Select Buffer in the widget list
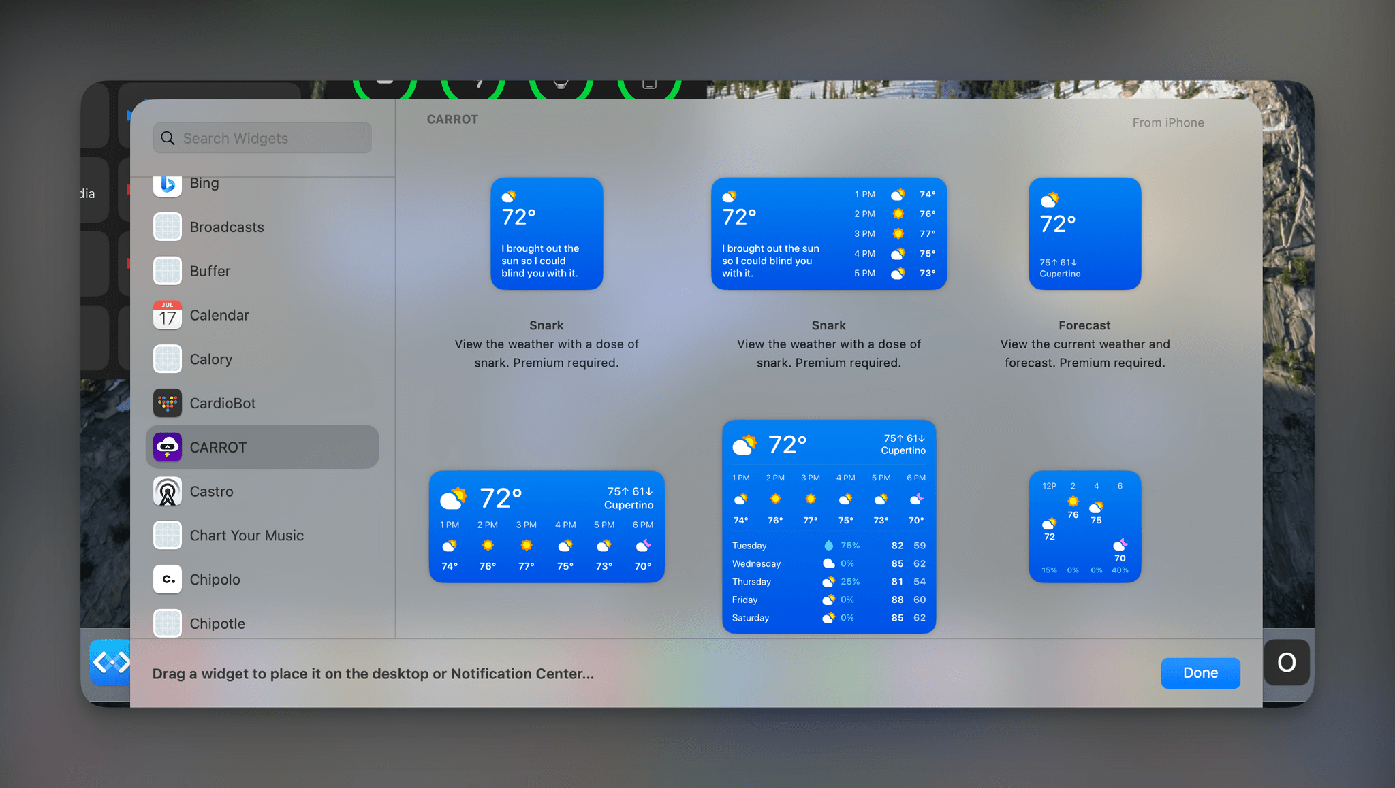The image size is (1395, 788). coord(262,271)
